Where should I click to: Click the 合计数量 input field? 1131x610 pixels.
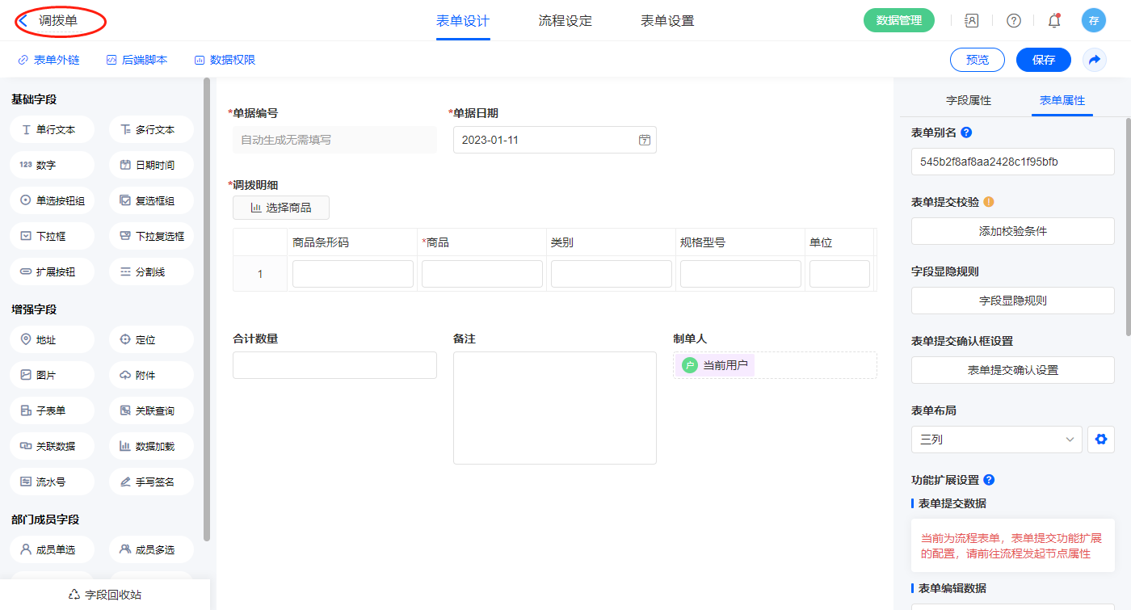[334, 365]
